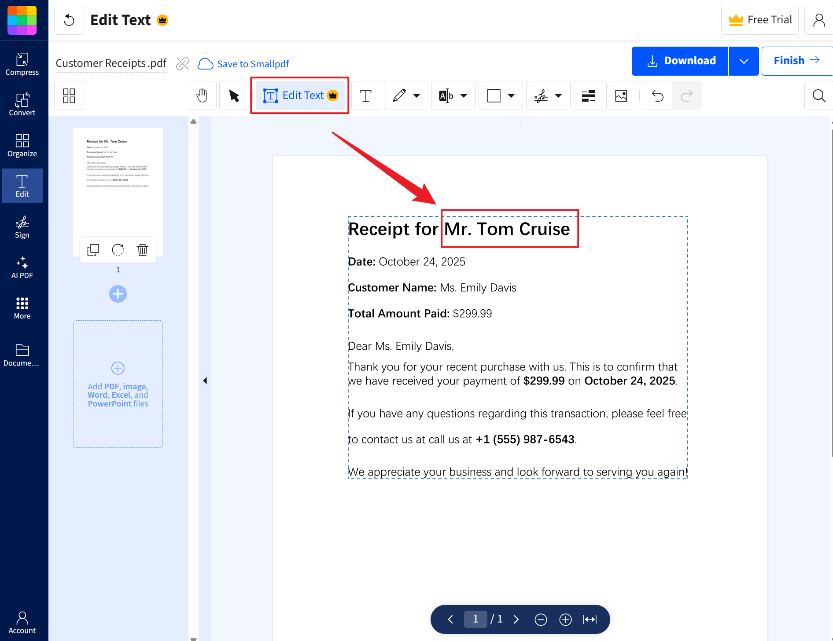Open the pencil draw tool dropdown

pos(416,95)
